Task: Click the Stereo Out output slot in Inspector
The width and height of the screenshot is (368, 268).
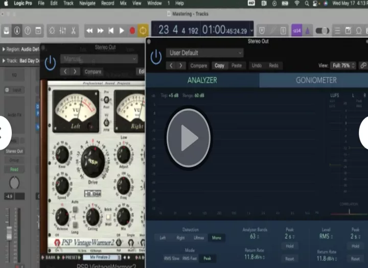Action: 14,151
